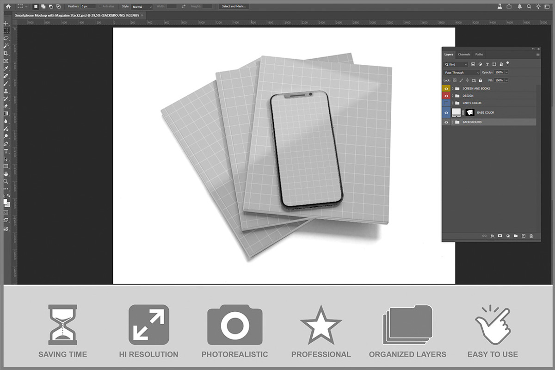The height and width of the screenshot is (370, 555).
Task: Click the Select and Mask button
Action: (234, 6)
